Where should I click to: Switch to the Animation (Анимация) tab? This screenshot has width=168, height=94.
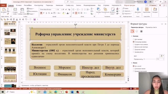pos(59,5)
